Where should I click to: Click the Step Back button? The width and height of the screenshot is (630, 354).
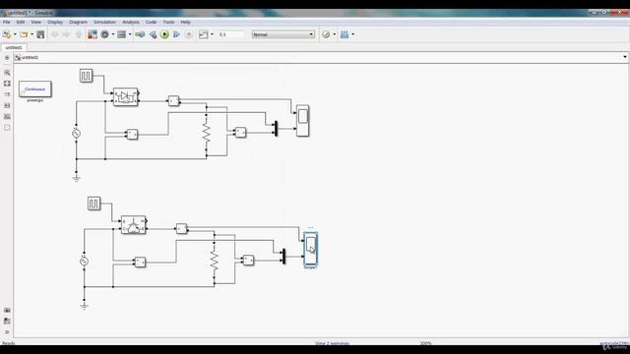pos(153,35)
